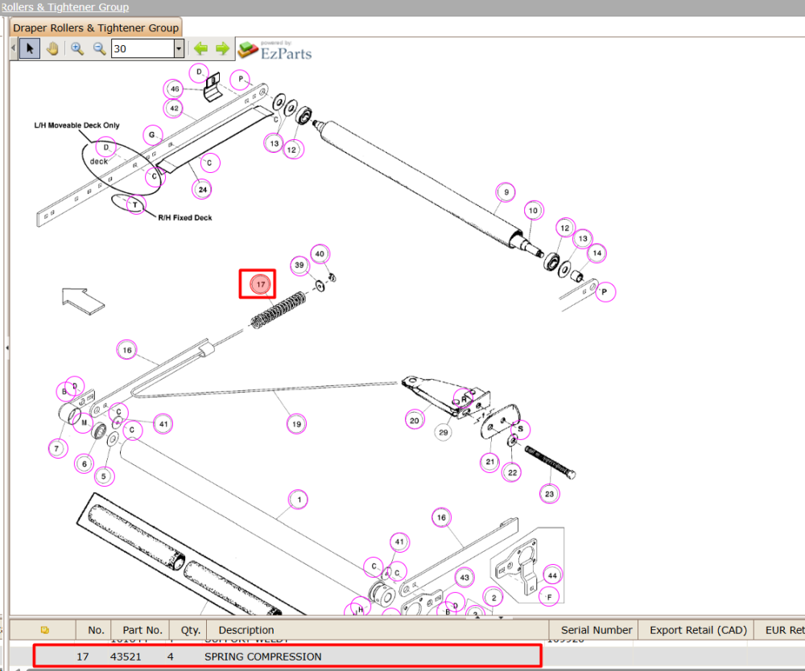Click the Serial Number column header
The width and height of the screenshot is (805, 671).
[x=596, y=630]
